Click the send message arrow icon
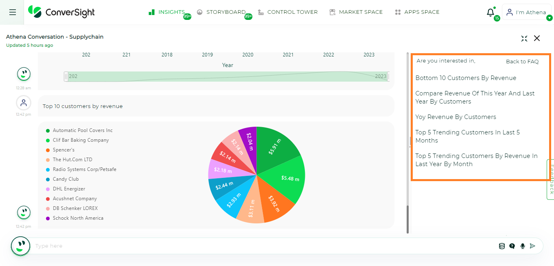Screen dimensions: 554x266 click(533, 246)
